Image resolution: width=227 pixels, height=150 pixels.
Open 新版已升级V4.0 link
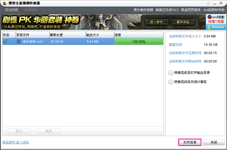[x=167, y=10]
